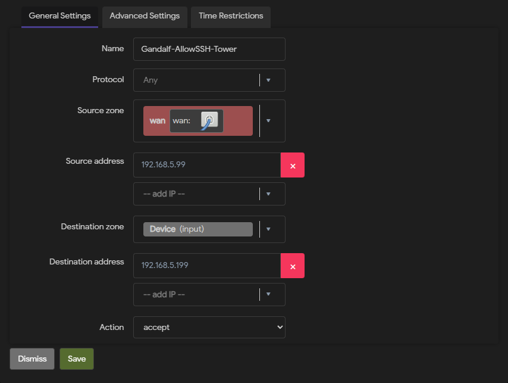508x383 pixels.
Task: Click the Name input field
Action: [209, 49]
